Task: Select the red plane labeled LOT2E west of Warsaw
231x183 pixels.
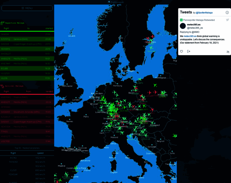Action: point(149,93)
